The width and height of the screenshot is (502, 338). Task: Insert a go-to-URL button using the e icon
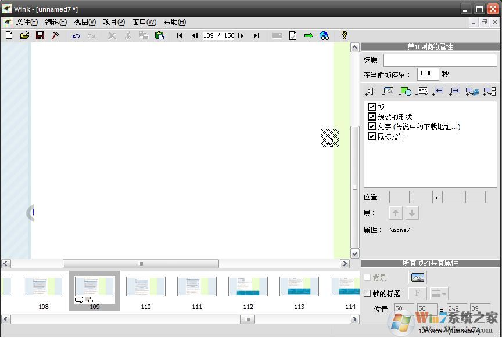click(x=472, y=91)
